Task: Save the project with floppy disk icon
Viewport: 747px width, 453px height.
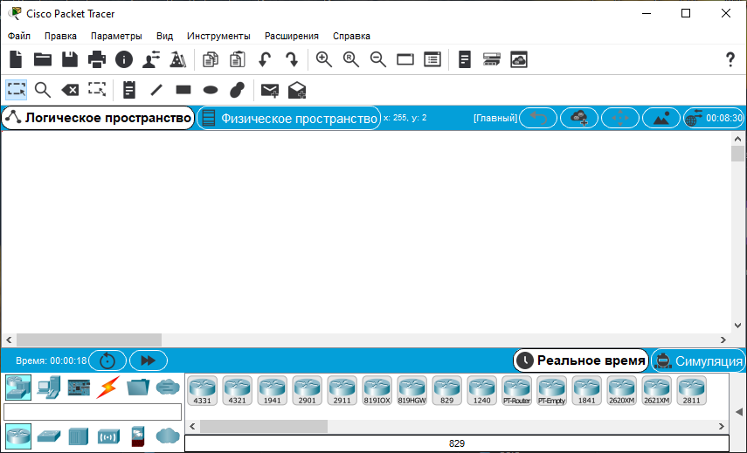Action: coord(70,59)
